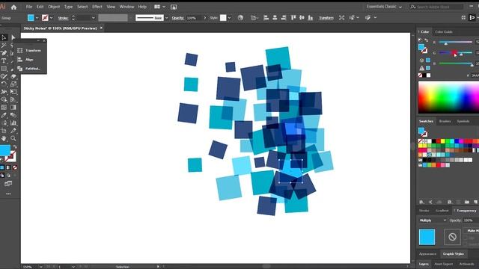Select the Direct Selection tool

coord(13,37)
